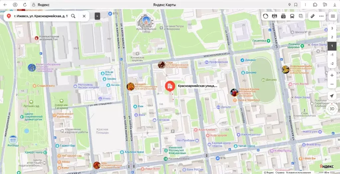Select the Казанская церковь marker
This screenshot has height=174, width=340.
coord(137,53)
